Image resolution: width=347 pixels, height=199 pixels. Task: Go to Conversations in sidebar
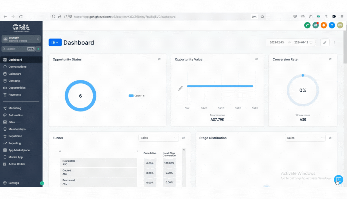[17, 67]
